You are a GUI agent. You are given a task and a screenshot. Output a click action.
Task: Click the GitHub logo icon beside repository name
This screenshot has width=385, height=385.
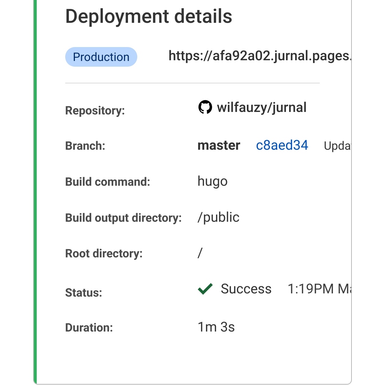pos(205,107)
